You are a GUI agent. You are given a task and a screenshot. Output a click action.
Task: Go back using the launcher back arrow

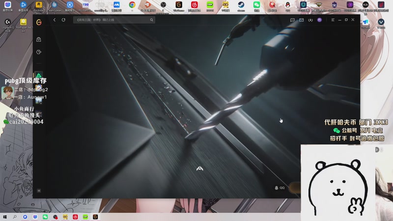tap(55, 20)
